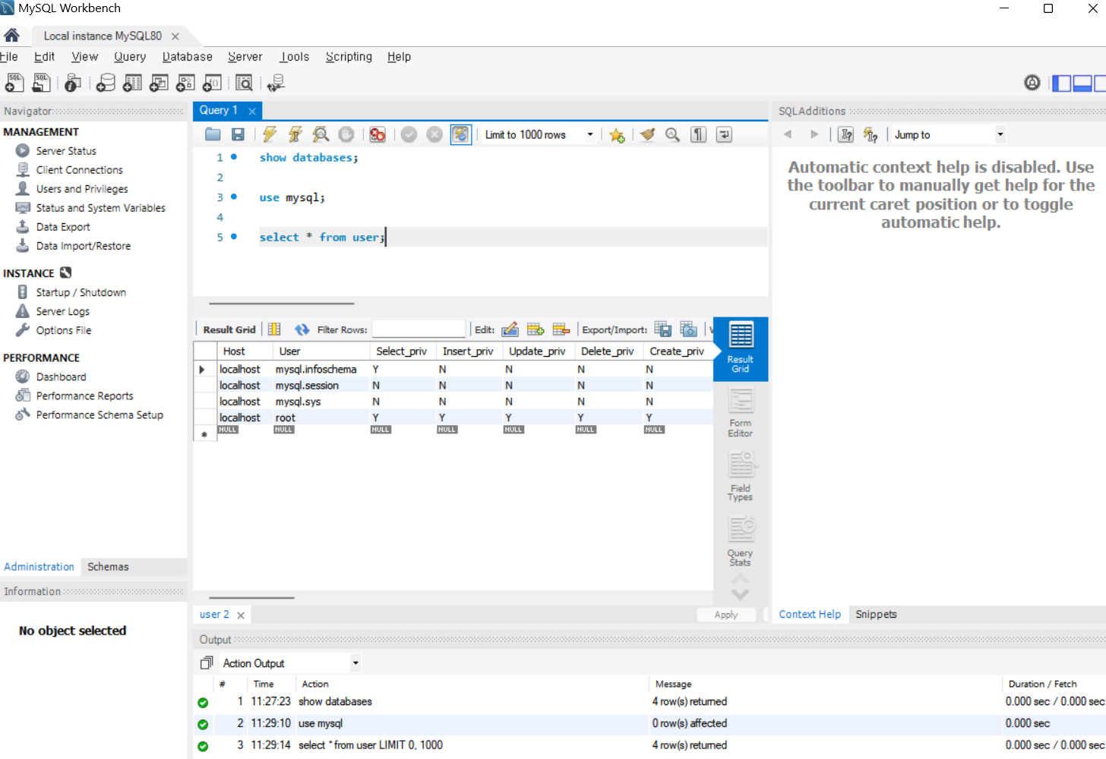Open Users and Privileges in Navigator

82,189
